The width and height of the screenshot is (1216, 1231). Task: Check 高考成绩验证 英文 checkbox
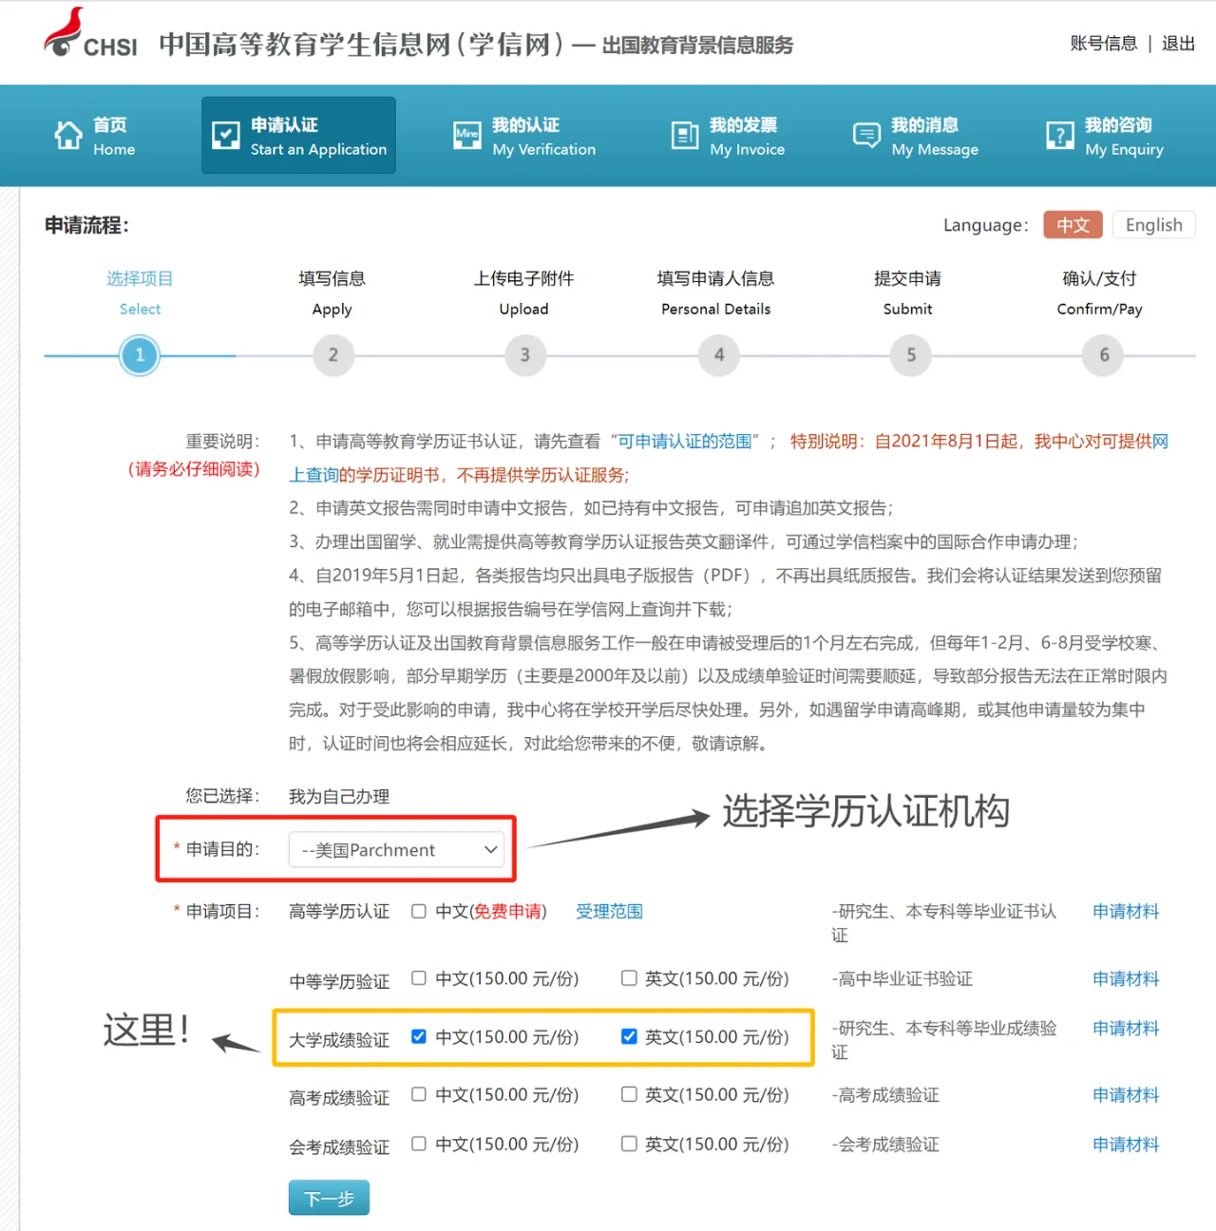[x=629, y=1094]
